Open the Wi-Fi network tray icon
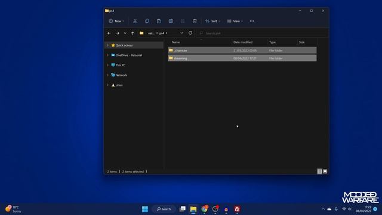 pos(344,209)
